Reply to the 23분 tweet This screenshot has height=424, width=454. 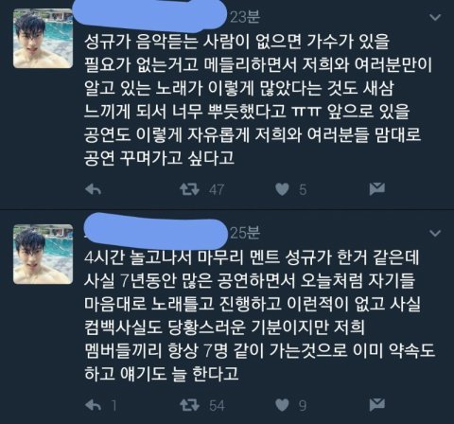pos(94,189)
